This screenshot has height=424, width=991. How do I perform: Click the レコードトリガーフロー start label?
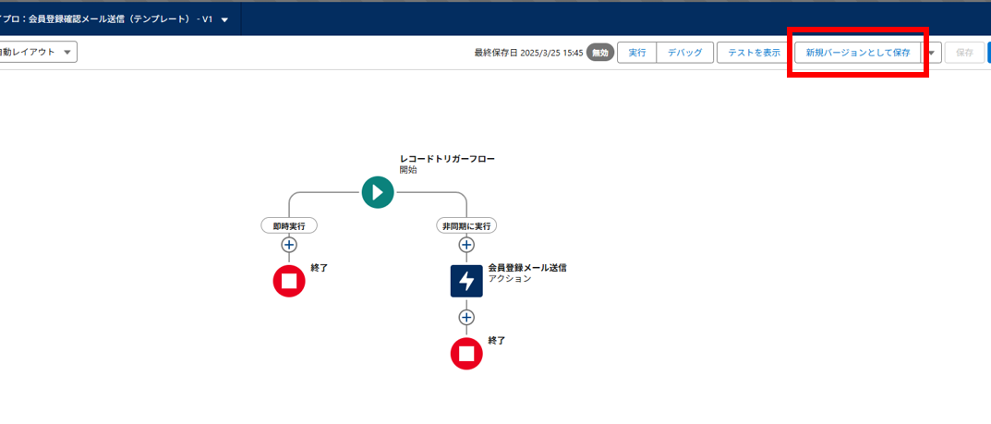click(447, 159)
